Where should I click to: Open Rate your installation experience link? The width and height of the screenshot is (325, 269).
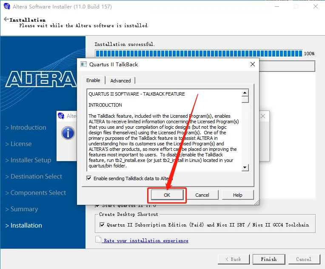point(146,241)
